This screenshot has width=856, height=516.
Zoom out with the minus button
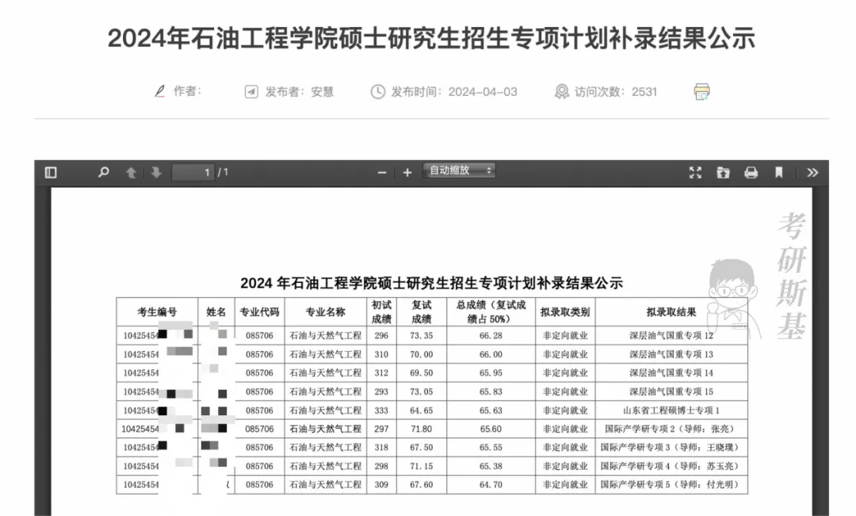[382, 173]
